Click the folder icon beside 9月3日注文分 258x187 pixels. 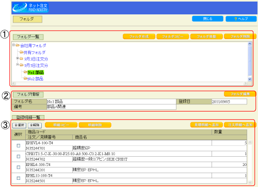coord(21,59)
